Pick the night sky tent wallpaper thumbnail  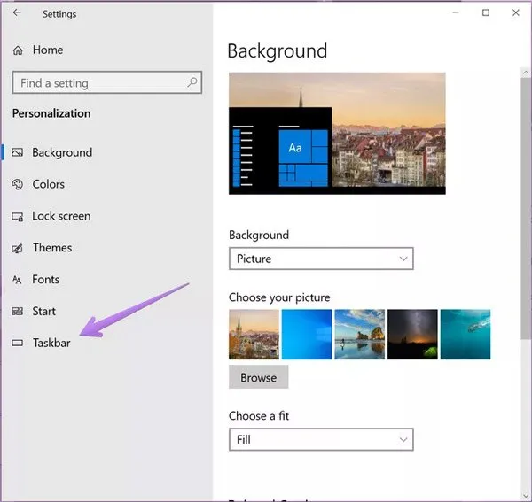pos(412,334)
